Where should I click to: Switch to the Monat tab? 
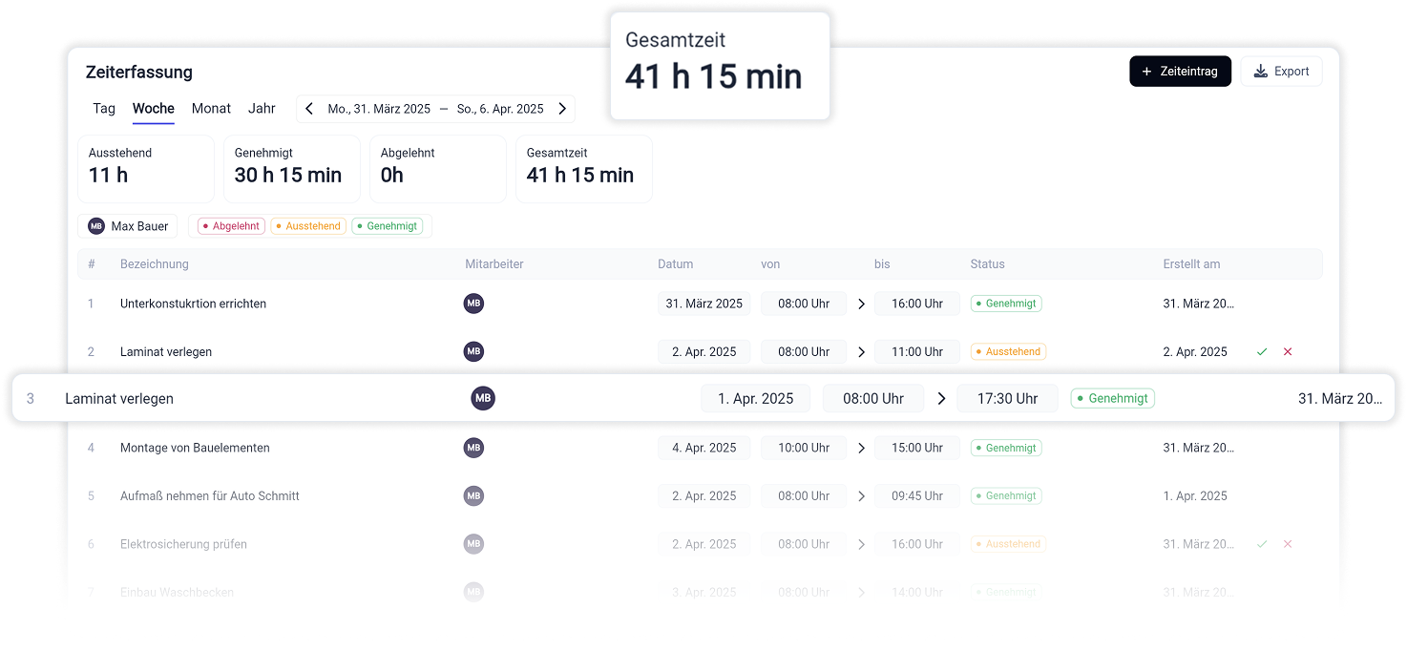pos(211,109)
